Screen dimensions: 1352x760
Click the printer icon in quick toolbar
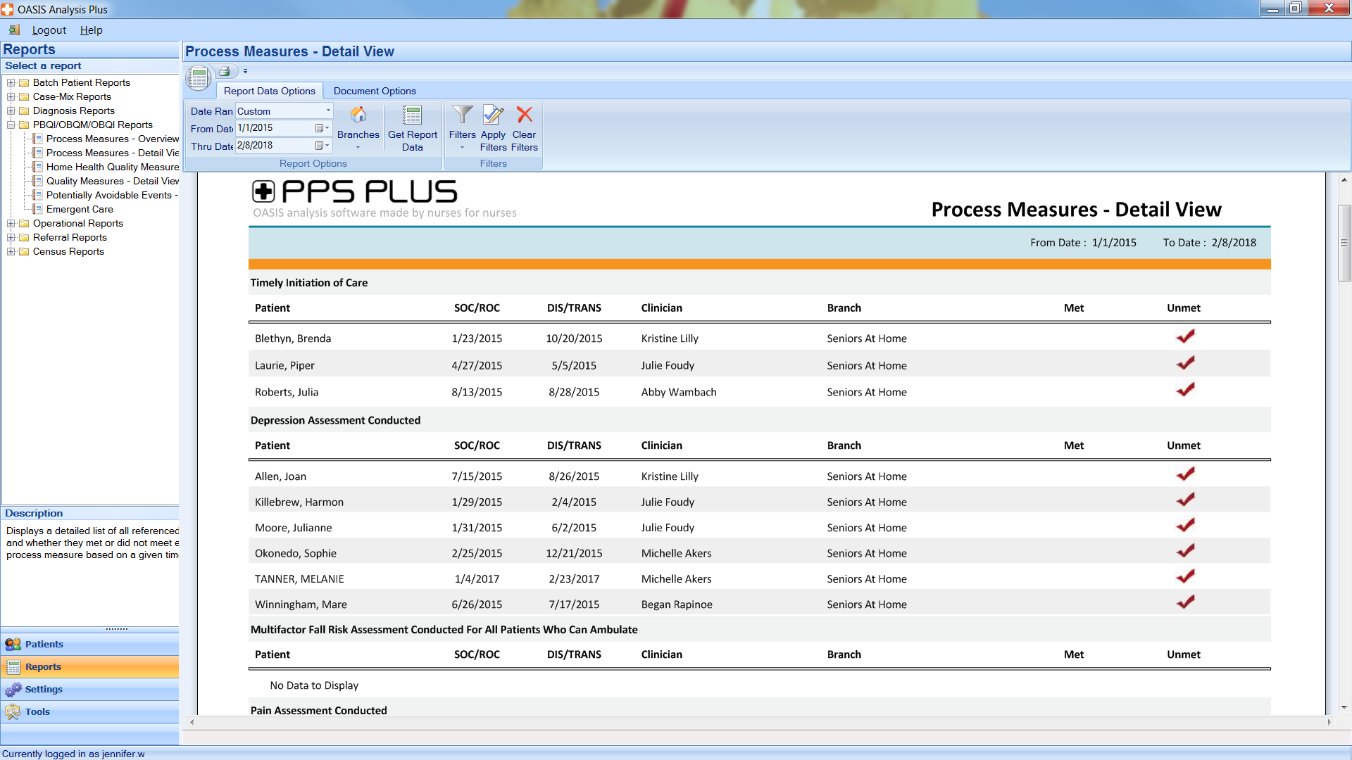click(225, 71)
